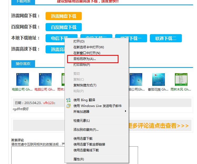Select 打开(O) from the context menu
This screenshot has width=197, height=164.
click(79, 41)
